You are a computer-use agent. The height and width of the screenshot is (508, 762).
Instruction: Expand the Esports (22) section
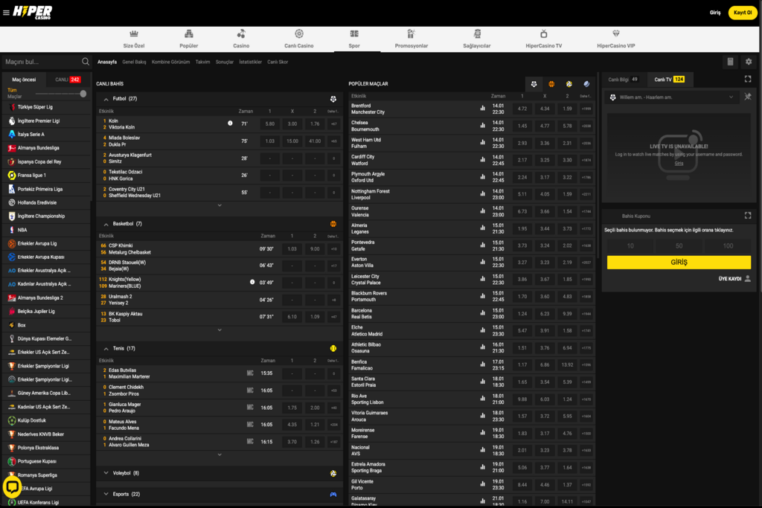[x=106, y=495]
